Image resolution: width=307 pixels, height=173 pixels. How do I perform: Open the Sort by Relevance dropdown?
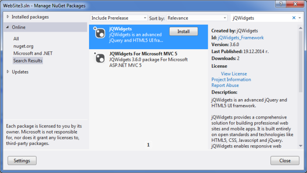click(197, 18)
